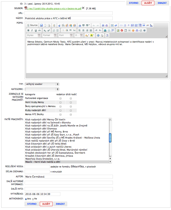This screenshot has height=210, width=171.
Task: Open the KATEGORIE dropdown
Action: pos(42,89)
